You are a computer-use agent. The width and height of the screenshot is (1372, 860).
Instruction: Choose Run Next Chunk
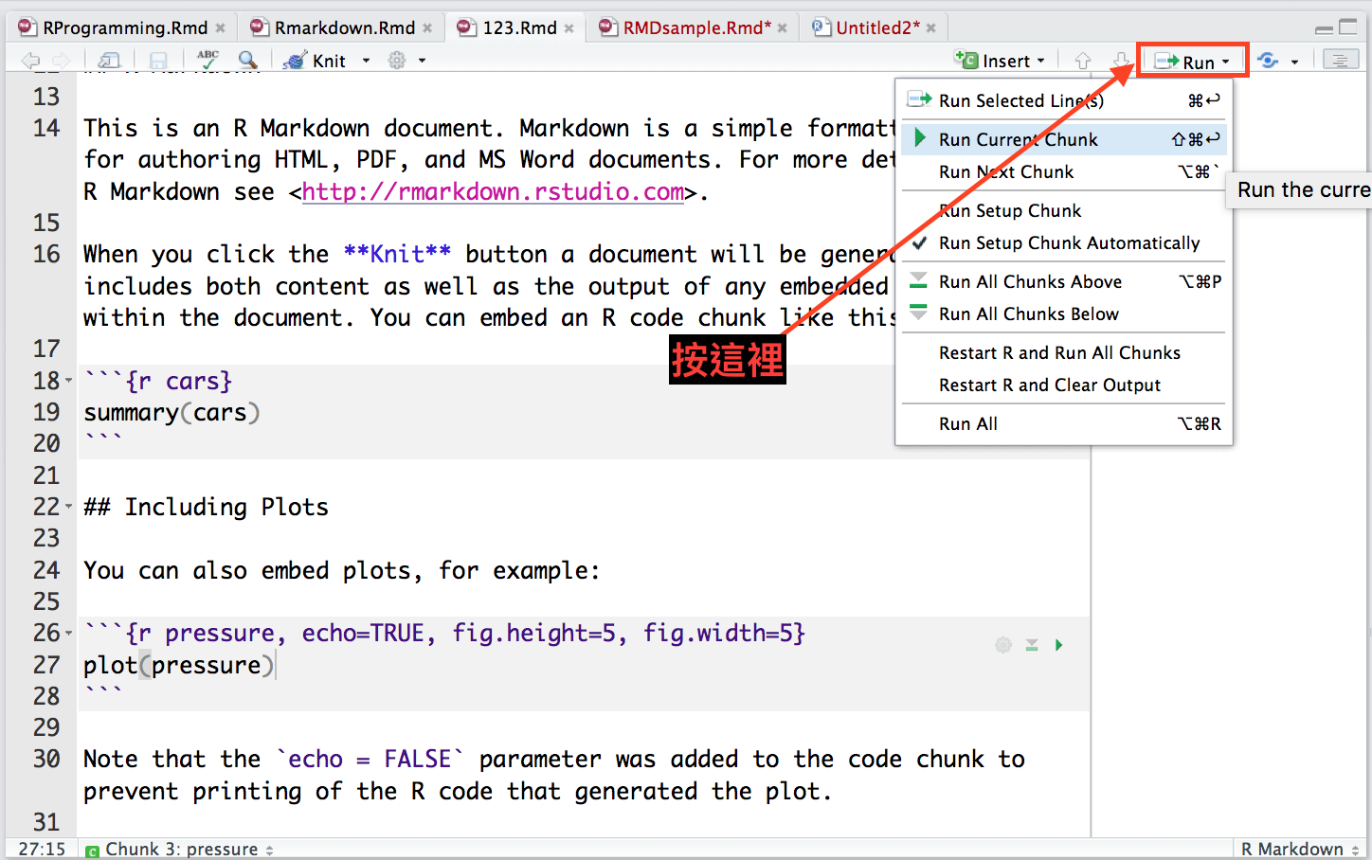pos(1064,171)
